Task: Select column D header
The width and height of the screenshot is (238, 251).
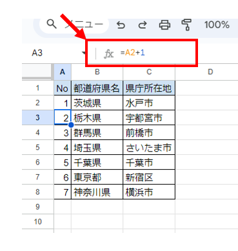Action: [210, 72]
